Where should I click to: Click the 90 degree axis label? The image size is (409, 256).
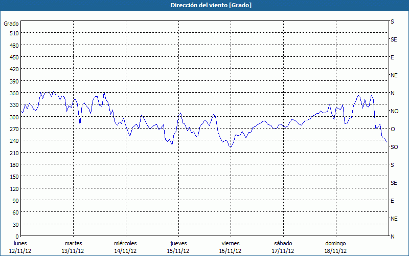[x=16, y=201]
